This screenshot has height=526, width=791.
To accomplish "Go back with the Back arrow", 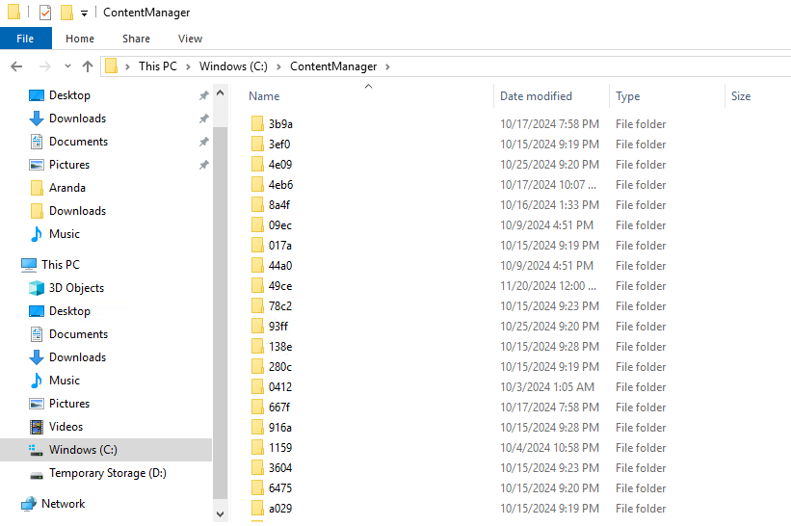I will 16,66.
